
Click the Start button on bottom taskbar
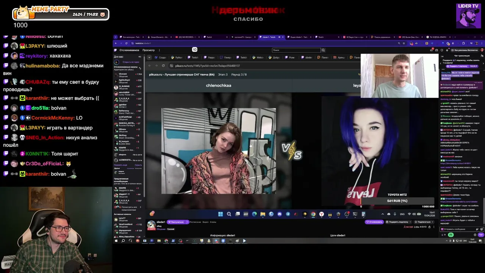tap(116, 241)
